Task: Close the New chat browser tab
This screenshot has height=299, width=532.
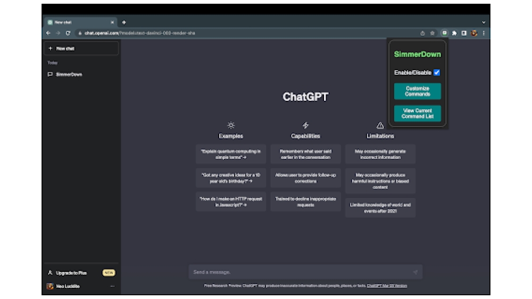Action: pos(112,22)
